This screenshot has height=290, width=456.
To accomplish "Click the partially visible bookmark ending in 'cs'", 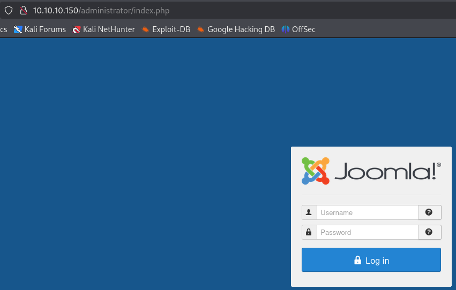I will 3,29.
